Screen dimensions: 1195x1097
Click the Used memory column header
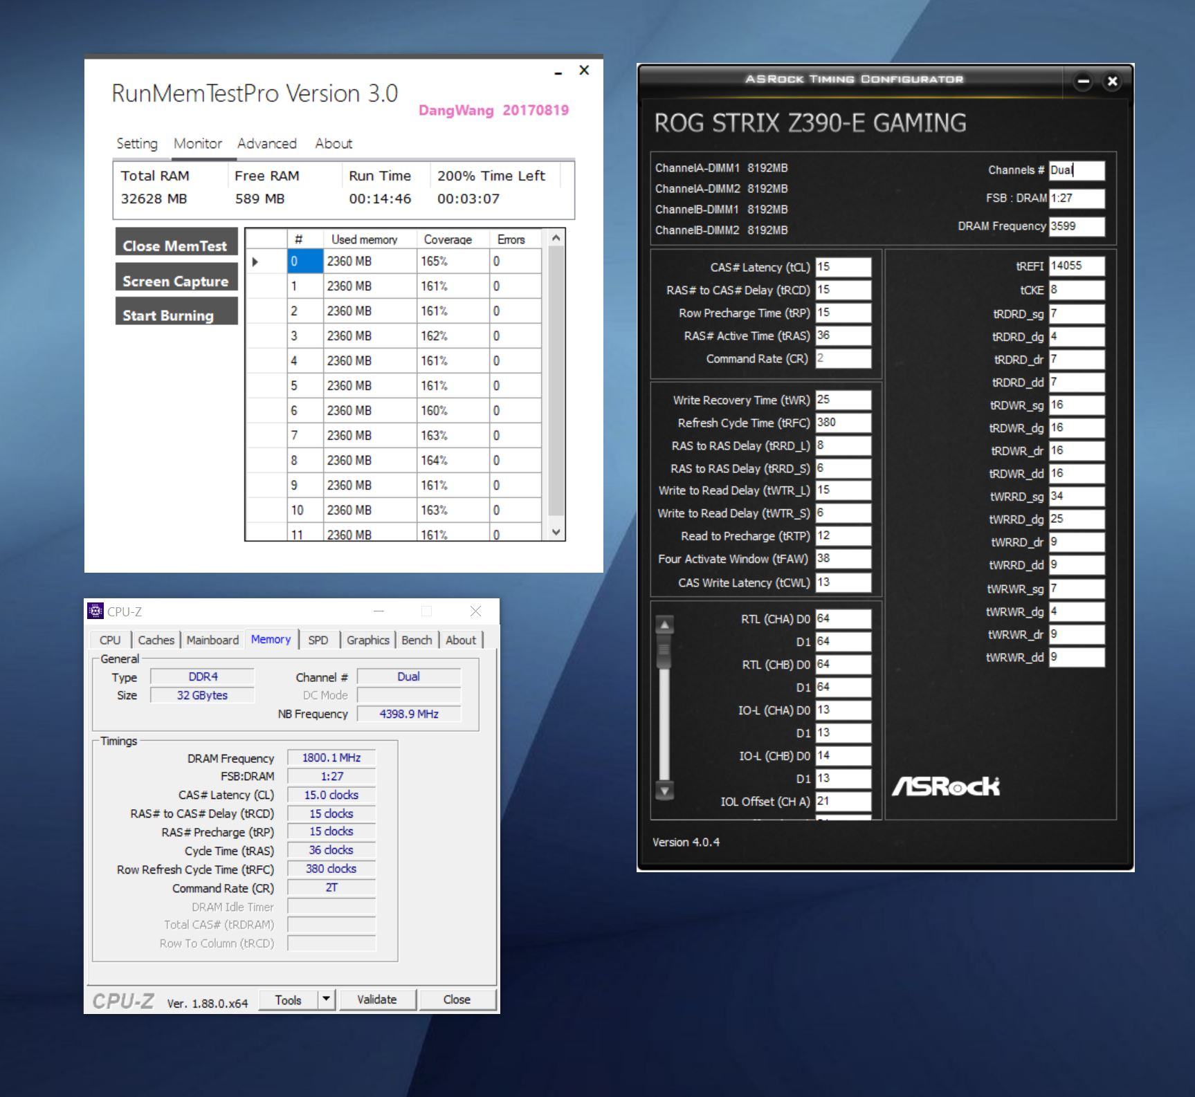370,239
